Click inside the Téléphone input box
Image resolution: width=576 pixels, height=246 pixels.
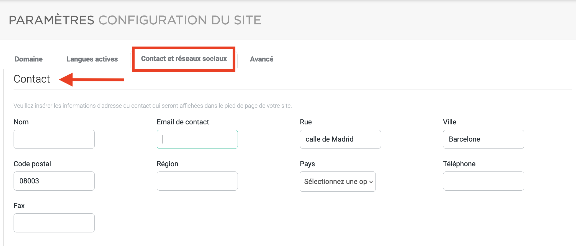483,181
